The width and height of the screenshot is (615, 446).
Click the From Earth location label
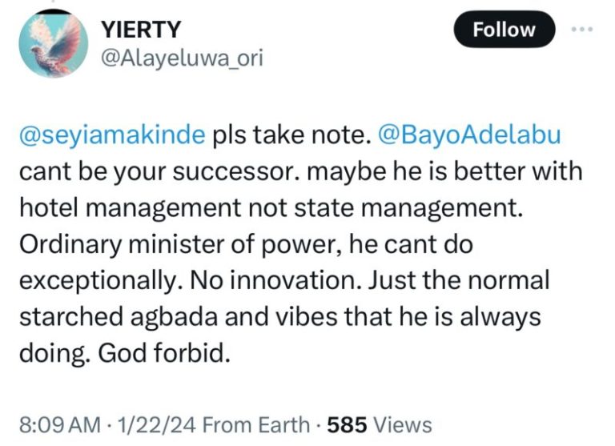[x=255, y=424]
